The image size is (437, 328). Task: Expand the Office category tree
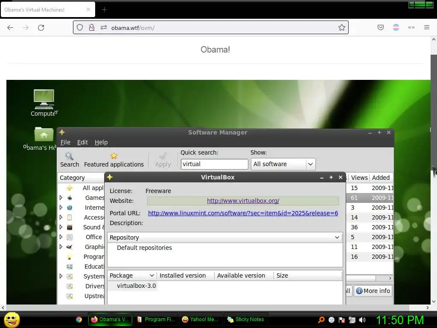click(x=61, y=237)
